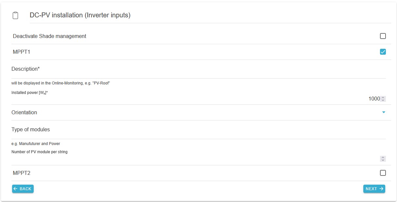The image size is (397, 202).
Task: Increment Number of PV module per string
Action: point(383,157)
